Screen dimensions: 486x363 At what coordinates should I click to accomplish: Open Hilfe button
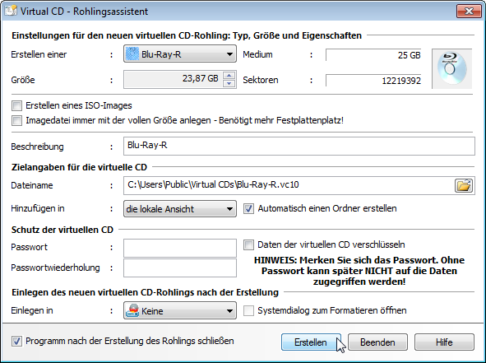(444, 342)
